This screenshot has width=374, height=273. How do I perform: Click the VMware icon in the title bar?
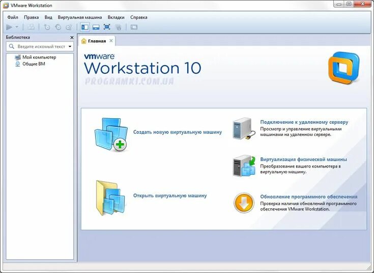click(x=6, y=5)
